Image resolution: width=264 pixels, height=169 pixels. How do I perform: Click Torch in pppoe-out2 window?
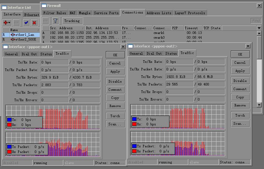[240, 115]
